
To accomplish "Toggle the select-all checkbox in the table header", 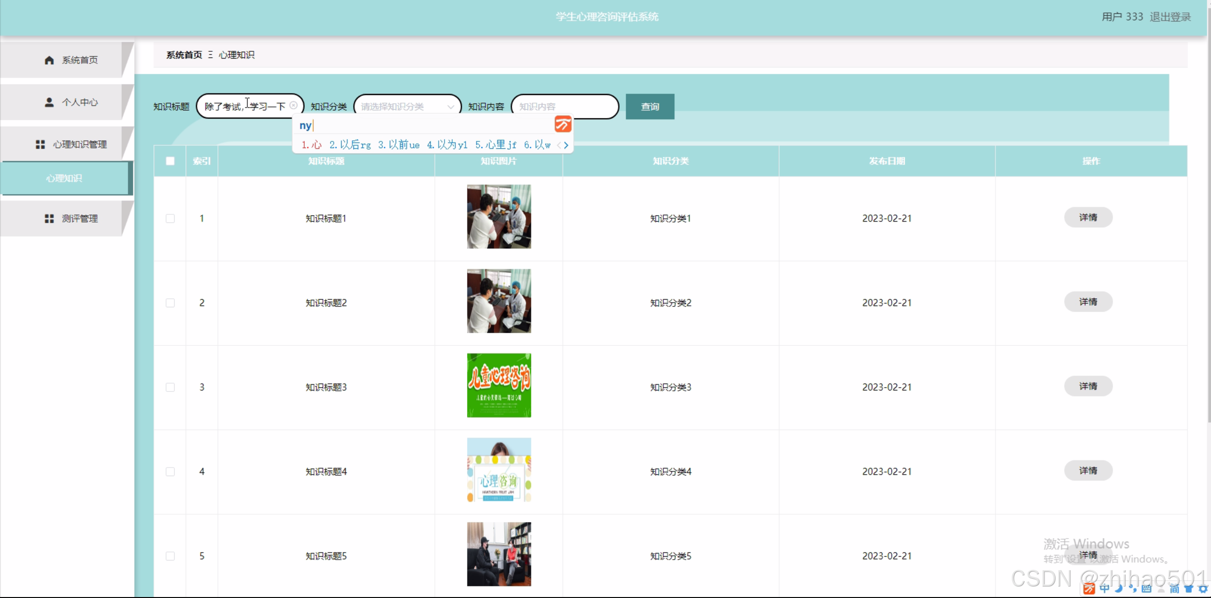I will click(x=170, y=161).
